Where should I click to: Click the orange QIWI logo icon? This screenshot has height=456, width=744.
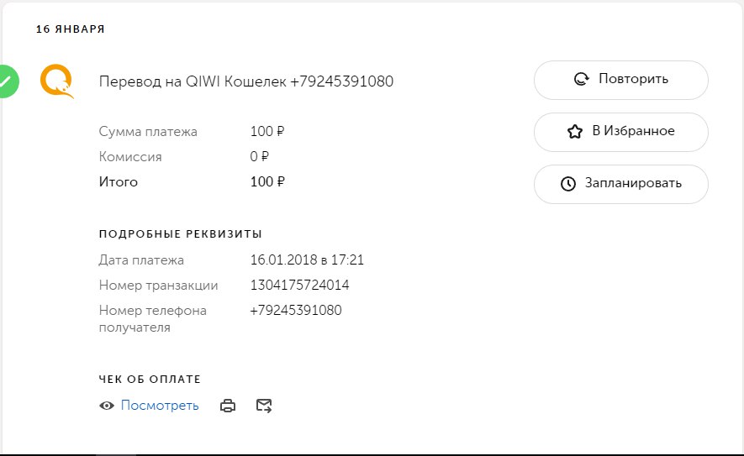click(x=56, y=81)
